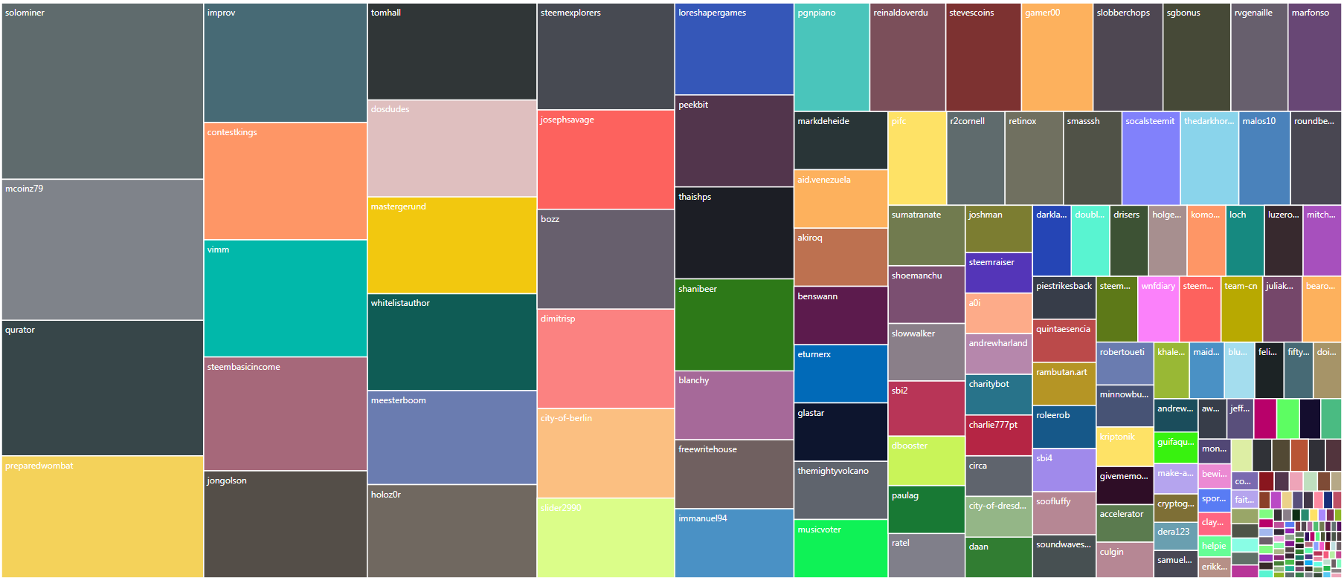Select the meesterboom slate blue block

point(452,437)
